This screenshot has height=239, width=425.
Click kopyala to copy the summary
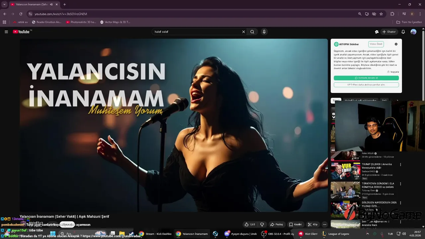[393, 72]
